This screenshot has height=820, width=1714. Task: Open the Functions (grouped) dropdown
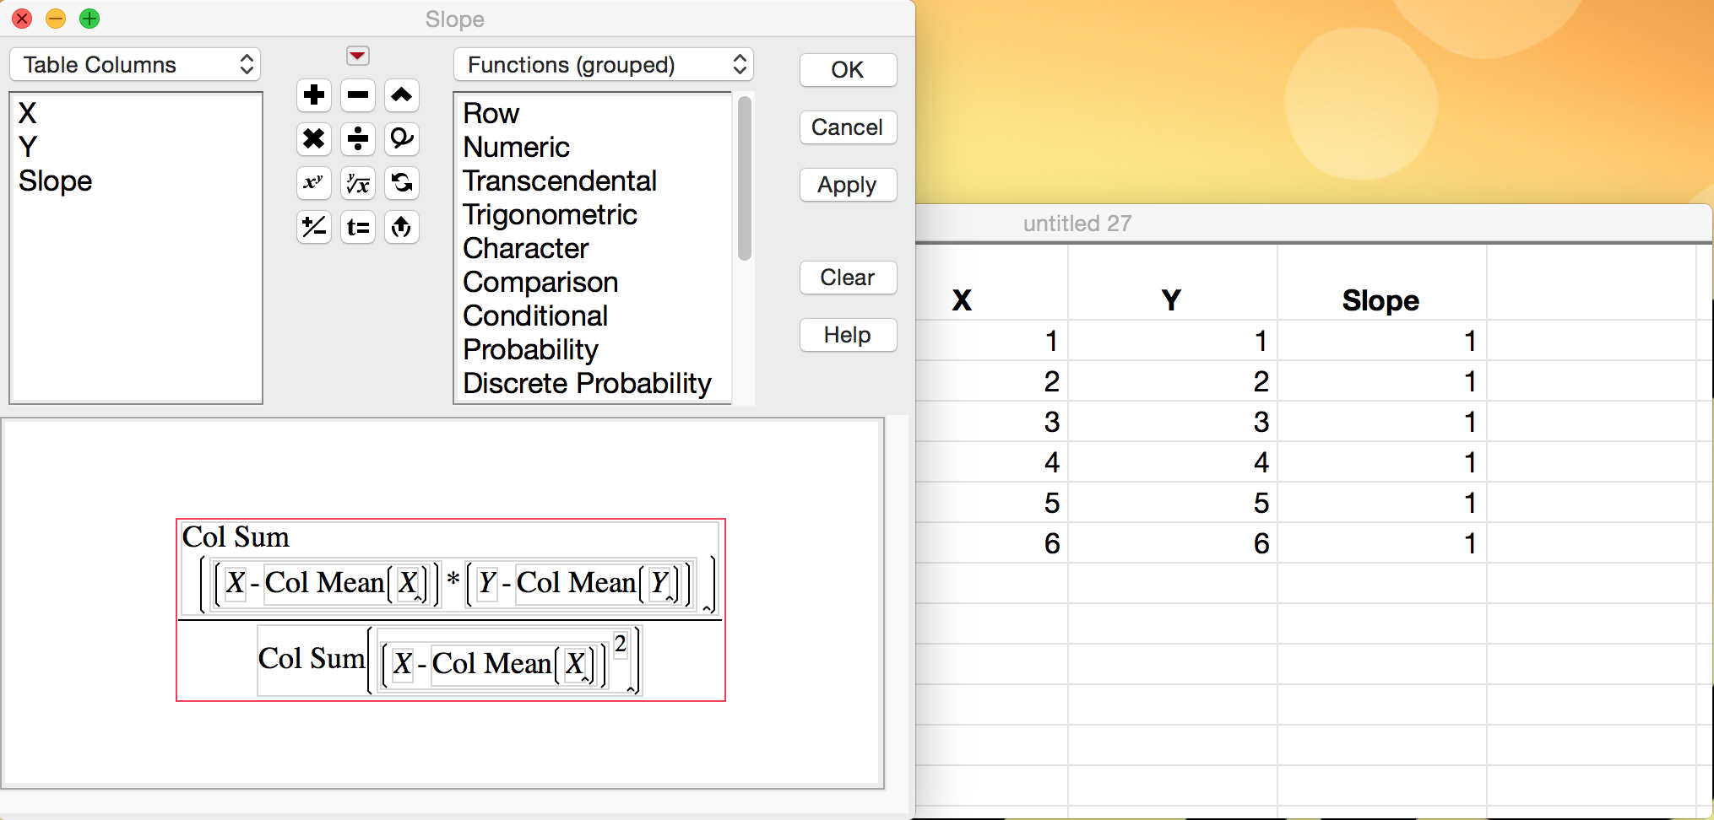coord(604,65)
